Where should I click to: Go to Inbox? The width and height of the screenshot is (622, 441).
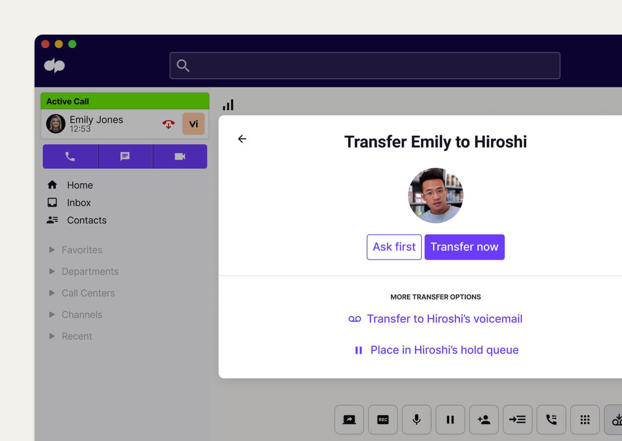click(x=79, y=203)
